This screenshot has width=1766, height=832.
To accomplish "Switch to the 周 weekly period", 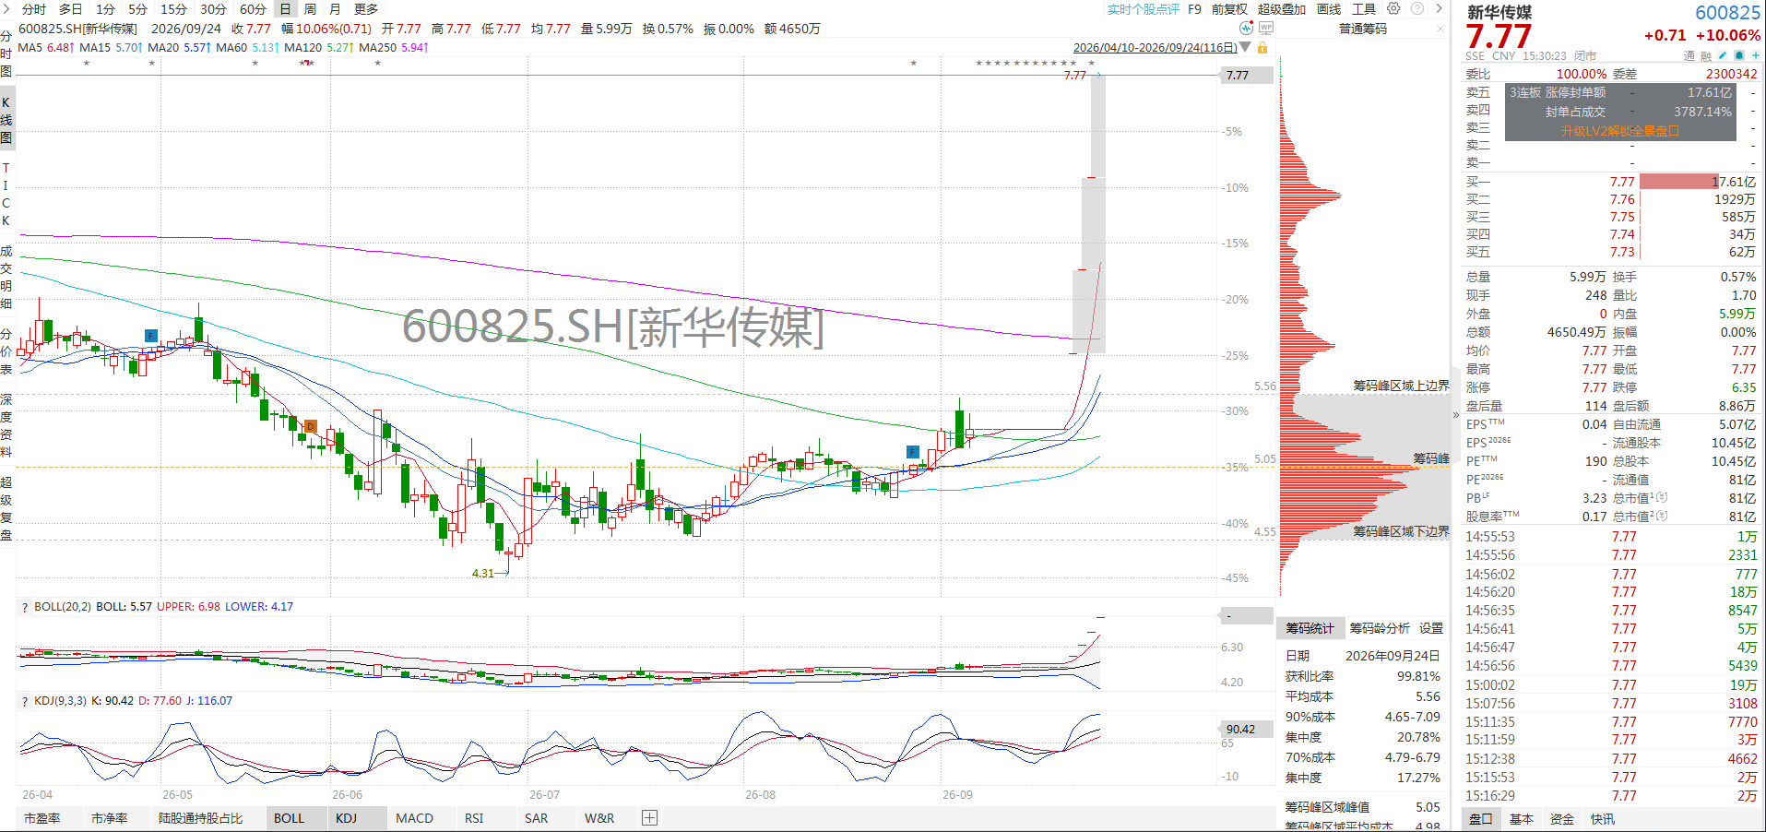I will point(310,9).
